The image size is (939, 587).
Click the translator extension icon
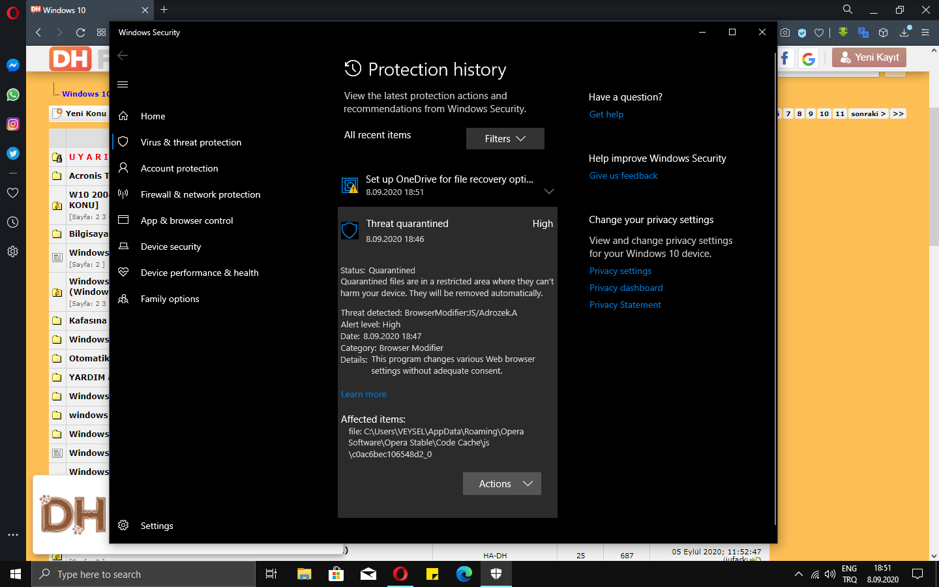[x=863, y=33]
